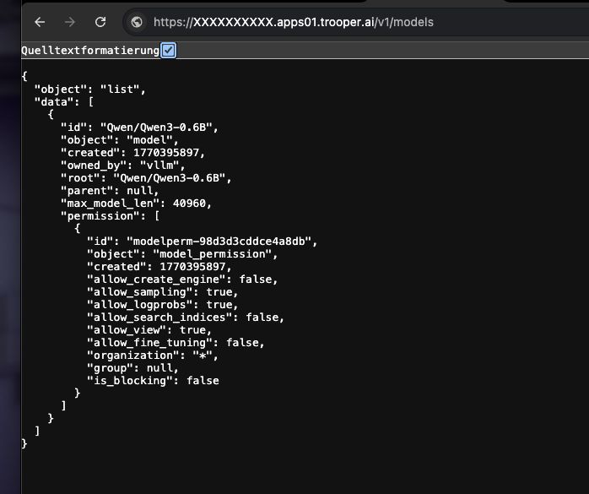The height and width of the screenshot is (494, 589).
Task: Uncheck the Quelltextformatierung checkbox
Action: tap(168, 51)
